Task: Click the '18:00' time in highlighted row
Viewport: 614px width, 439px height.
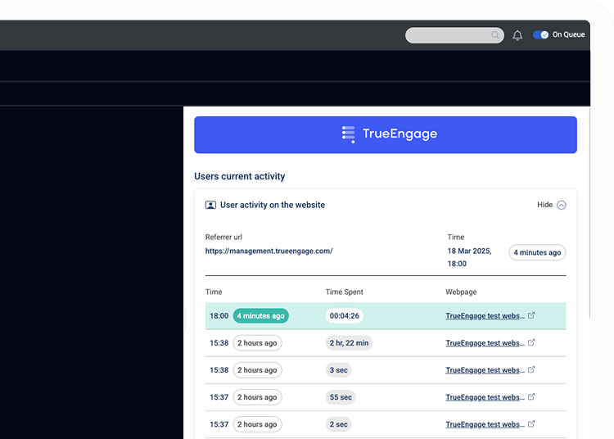Action: tap(219, 315)
